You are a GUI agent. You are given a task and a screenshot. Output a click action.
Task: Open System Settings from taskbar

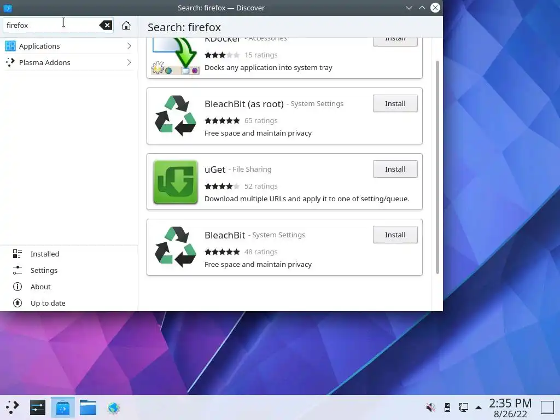pyautogui.click(x=38, y=407)
